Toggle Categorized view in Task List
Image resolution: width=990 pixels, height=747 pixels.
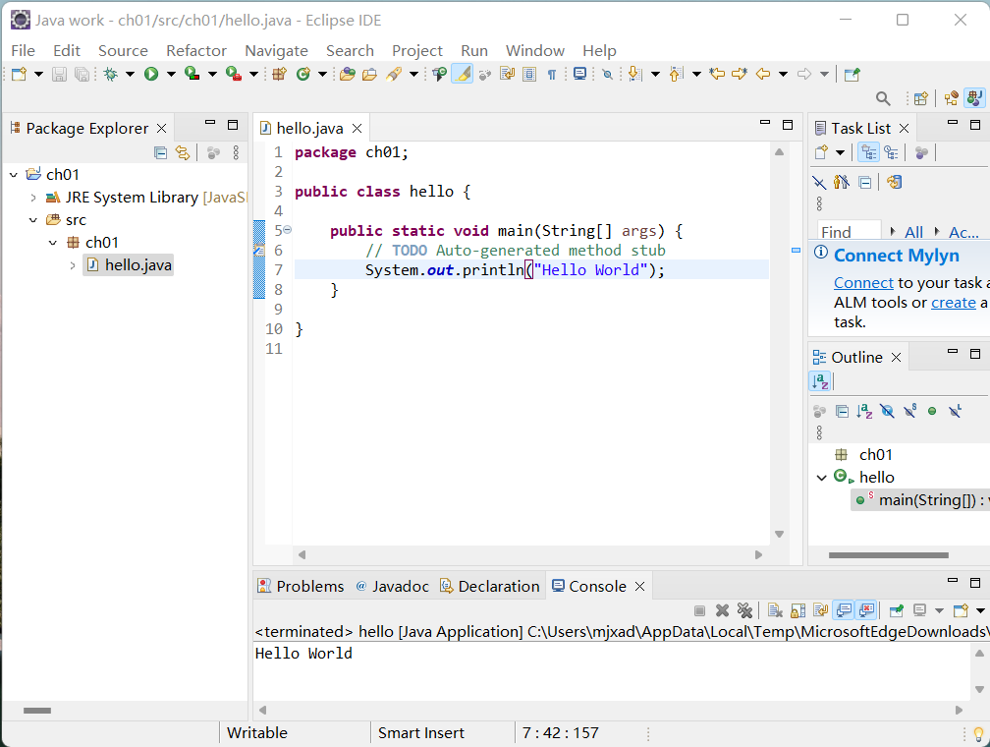pos(869,152)
